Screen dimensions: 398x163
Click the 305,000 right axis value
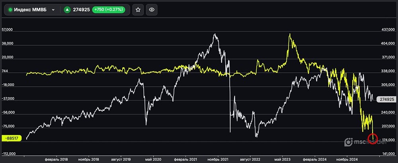(388, 85)
